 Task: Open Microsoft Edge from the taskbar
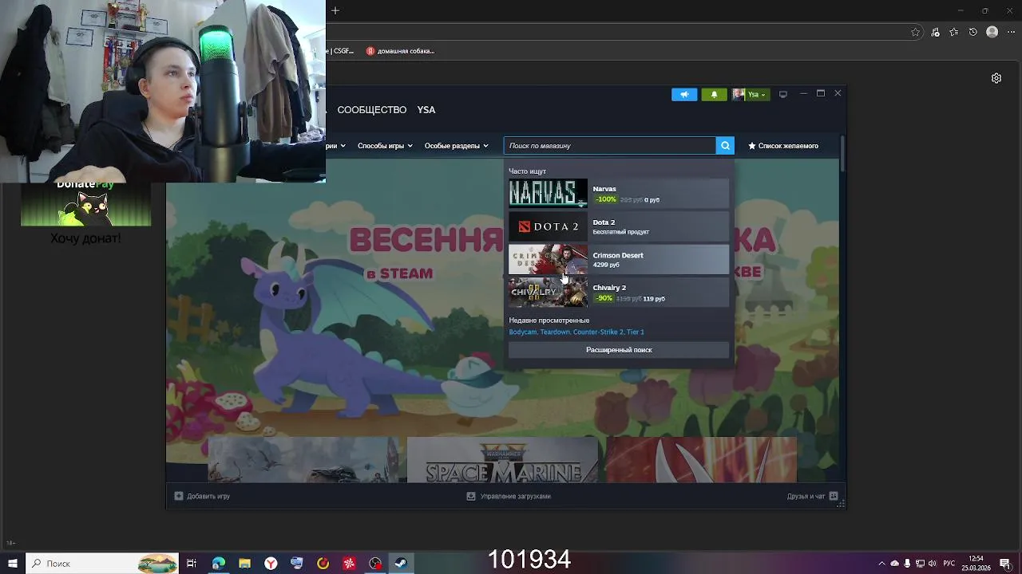click(218, 564)
